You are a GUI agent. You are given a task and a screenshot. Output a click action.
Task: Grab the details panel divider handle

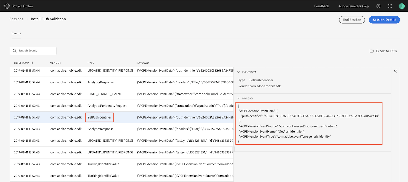(234, 149)
